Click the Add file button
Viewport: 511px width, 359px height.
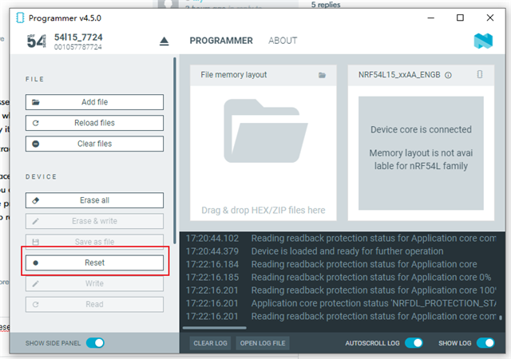point(94,102)
